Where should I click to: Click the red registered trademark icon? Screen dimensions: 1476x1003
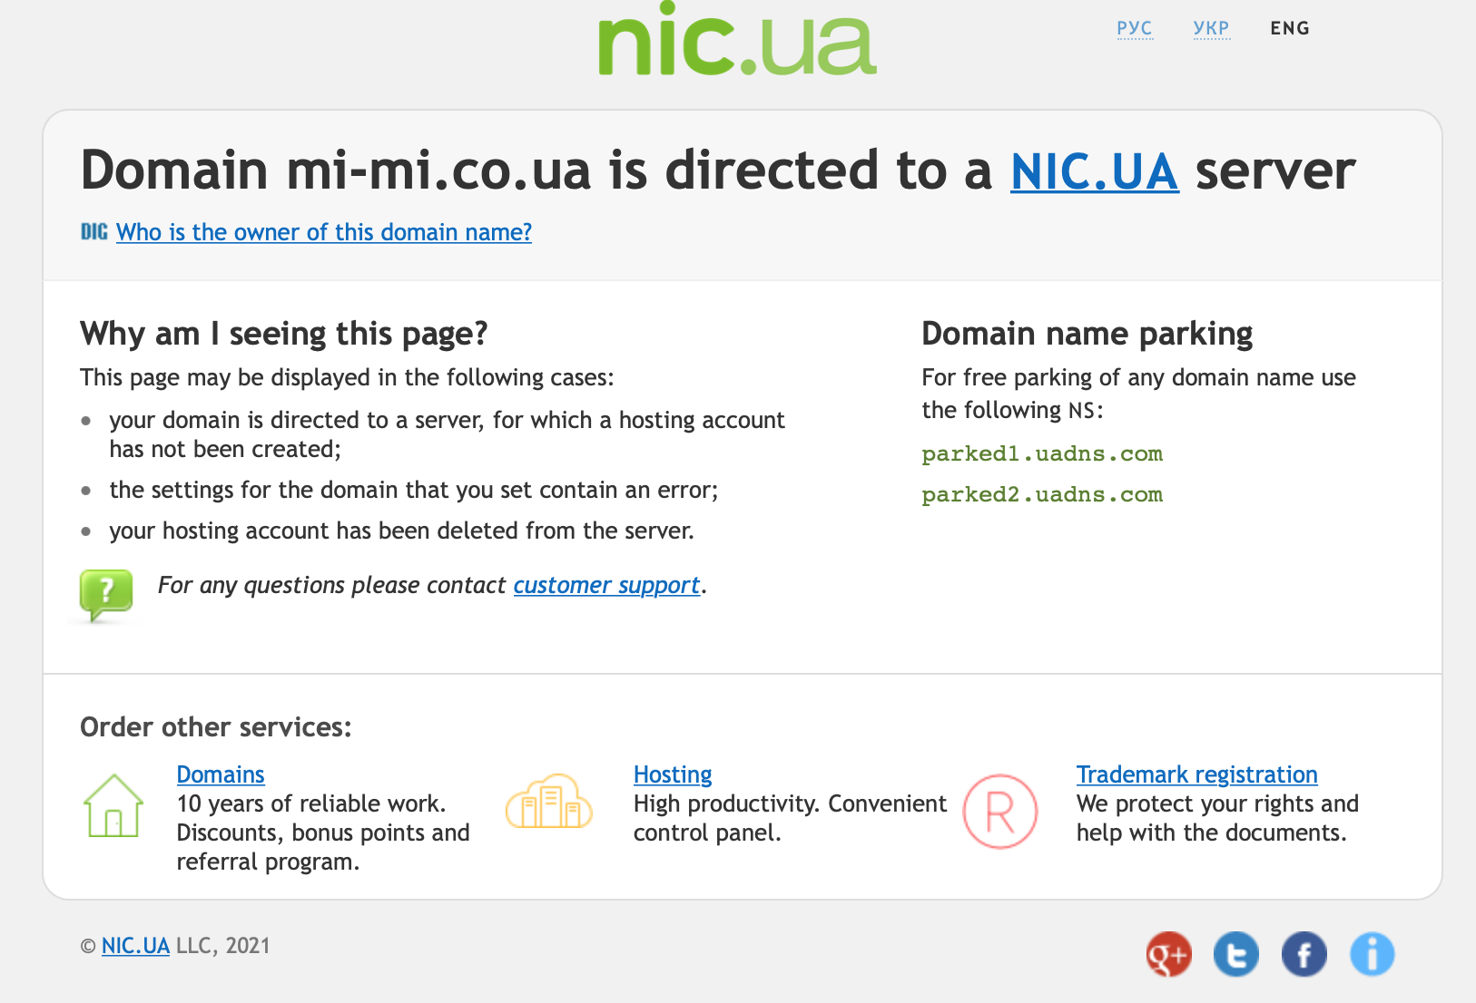(999, 812)
